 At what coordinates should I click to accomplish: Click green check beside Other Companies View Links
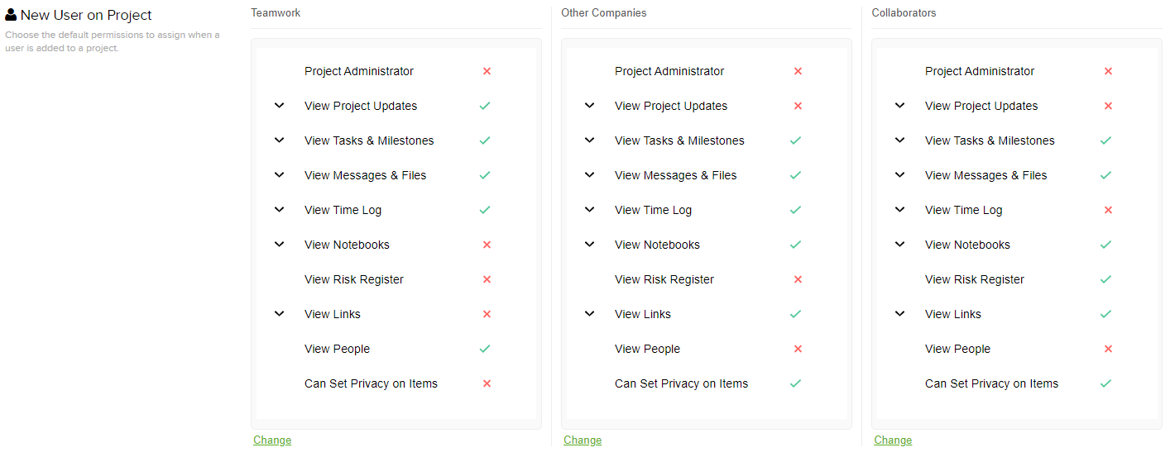click(x=795, y=314)
